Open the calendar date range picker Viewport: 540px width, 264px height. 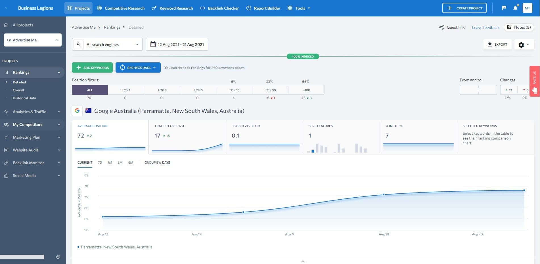point(153,44)
